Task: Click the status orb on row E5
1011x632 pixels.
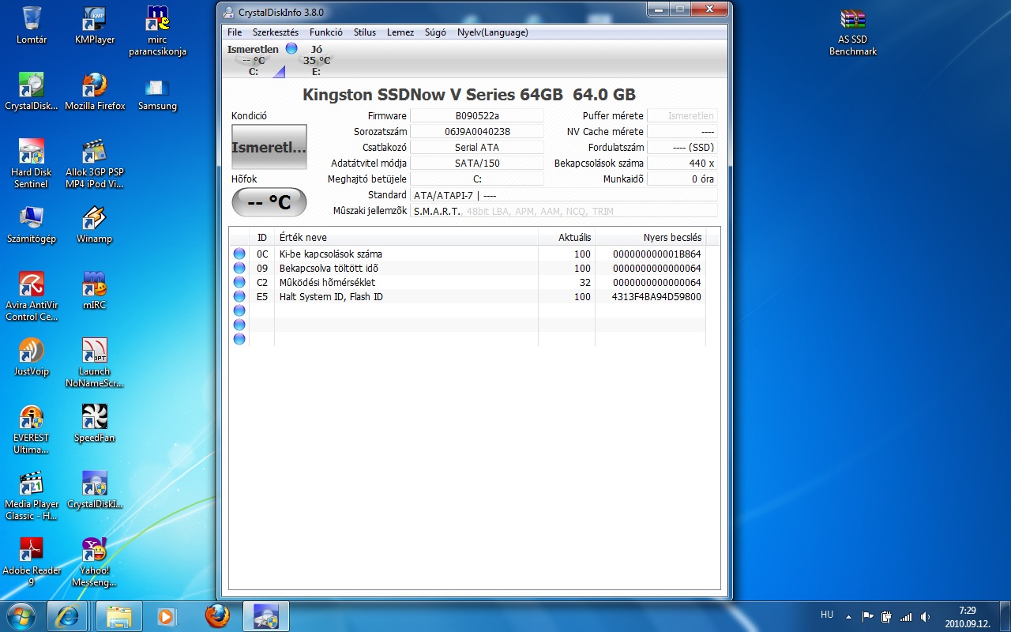Action: (239, 296)
